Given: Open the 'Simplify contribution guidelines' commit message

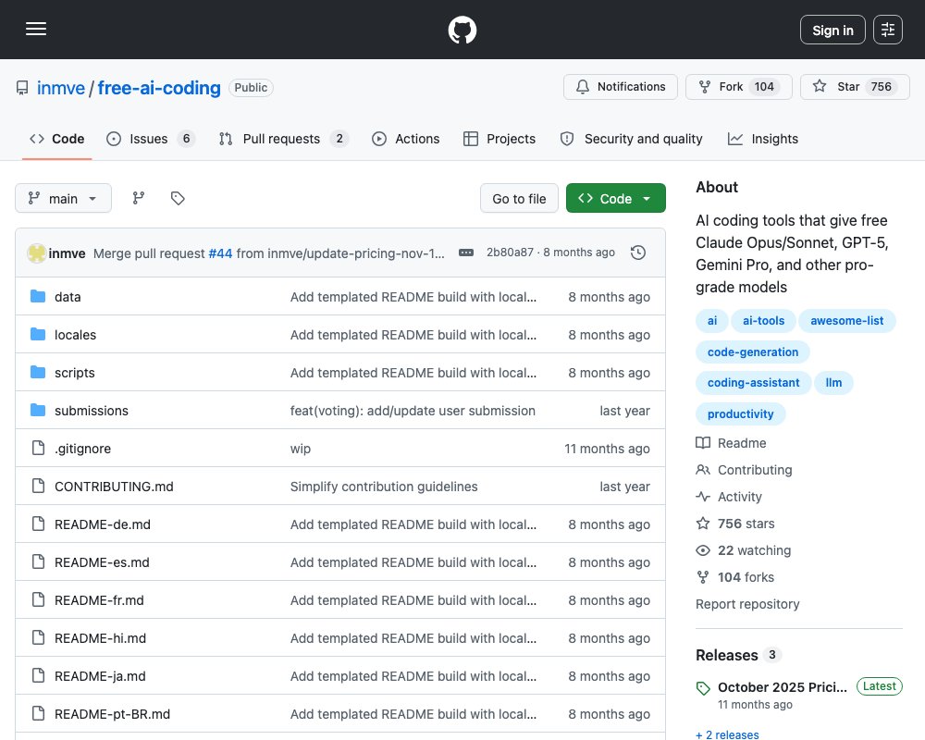Looking at the screenshot, I should (384, 487).
